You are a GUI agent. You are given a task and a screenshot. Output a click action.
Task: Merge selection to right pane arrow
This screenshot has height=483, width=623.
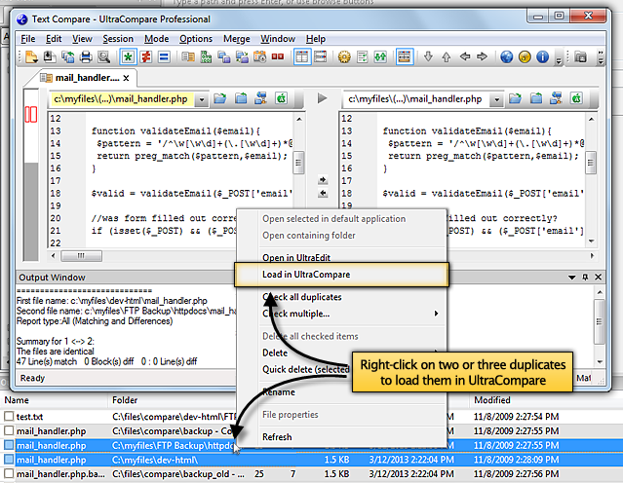(323, 180)
